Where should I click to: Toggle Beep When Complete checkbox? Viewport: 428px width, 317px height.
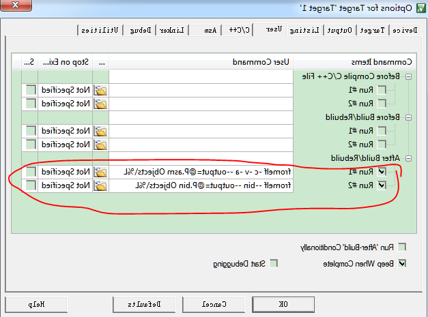(401, 263)
